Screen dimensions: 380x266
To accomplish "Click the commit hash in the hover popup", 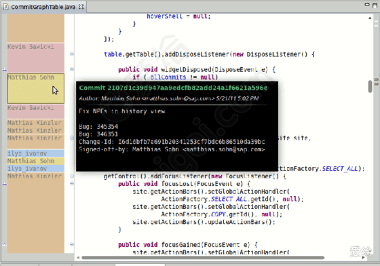I will click(187, 88).
